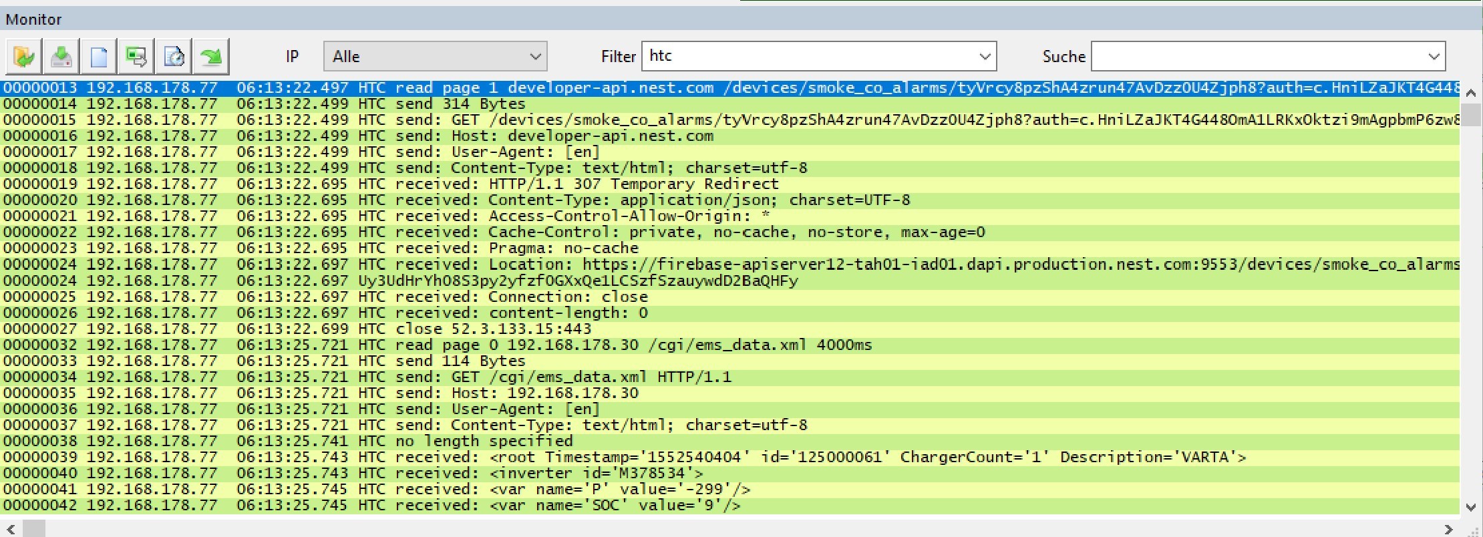
Task: Click the window-with-arrow icon in Monitor toolbar
Action: [x=136, y=57]
